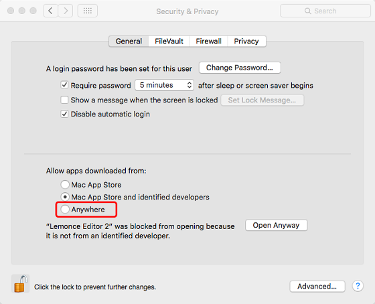Enable Show a message when locked checkbox

(x=64, y=100)
